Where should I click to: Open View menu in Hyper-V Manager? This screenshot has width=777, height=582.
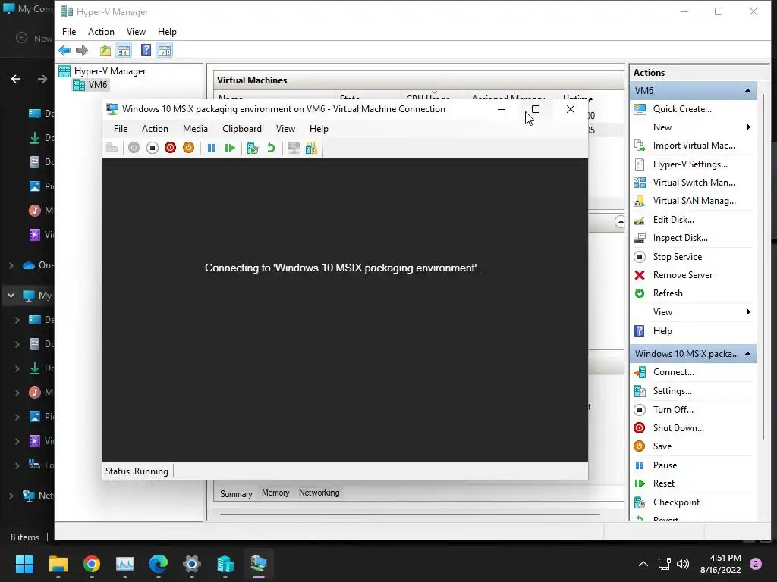(136, 32)
